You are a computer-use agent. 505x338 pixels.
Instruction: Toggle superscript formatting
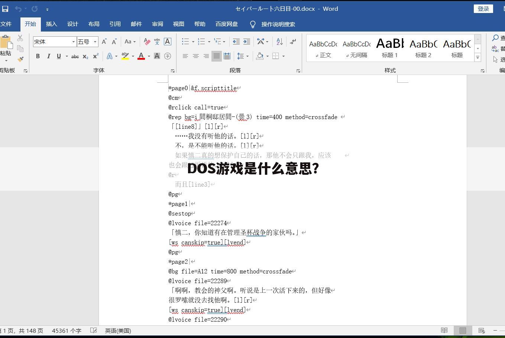(x=96, y=56)
